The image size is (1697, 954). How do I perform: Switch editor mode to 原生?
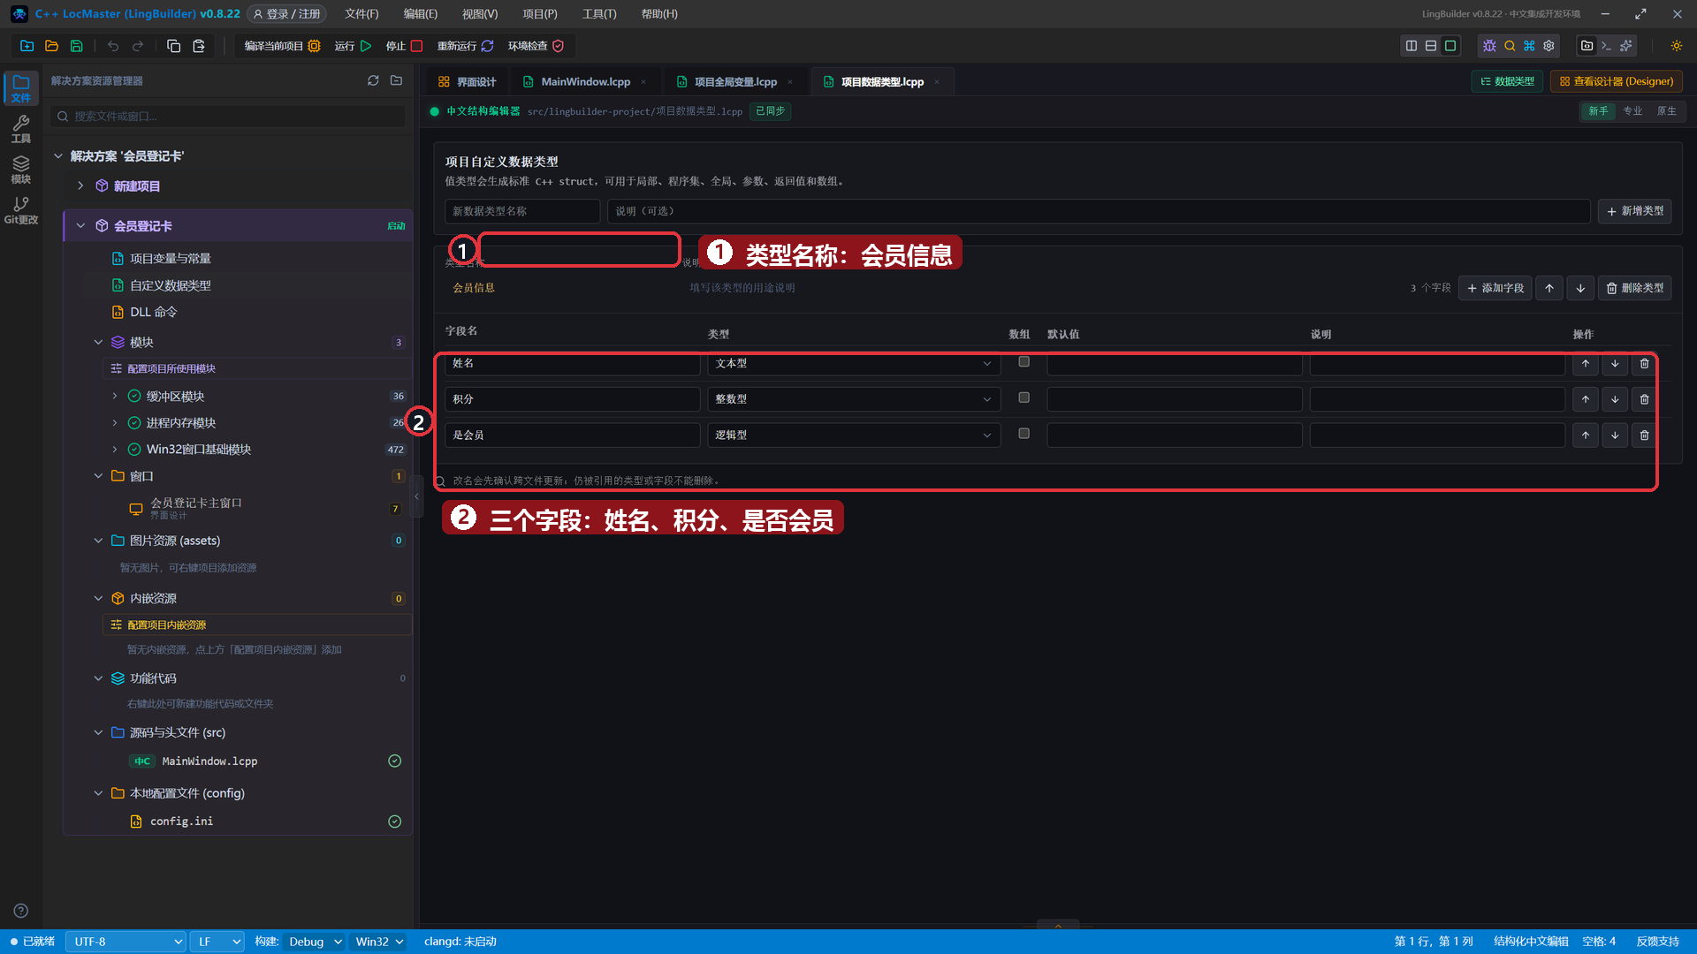coord(1666,111)
